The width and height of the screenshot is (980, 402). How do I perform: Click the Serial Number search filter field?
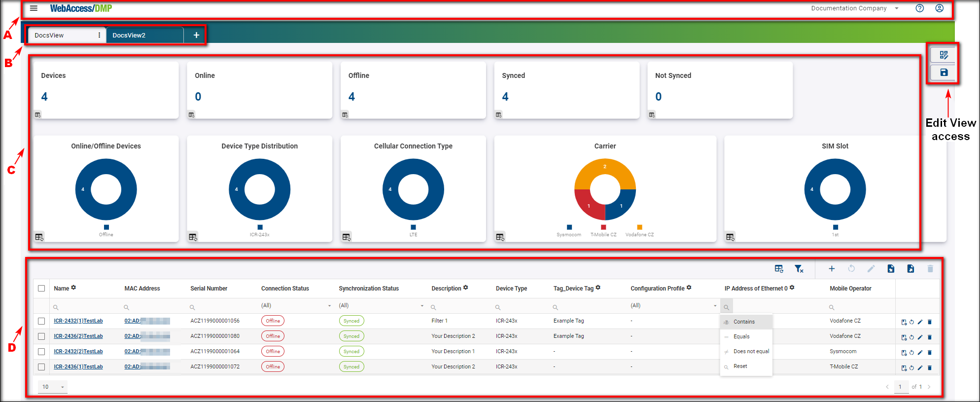click(x=222, y=307)
